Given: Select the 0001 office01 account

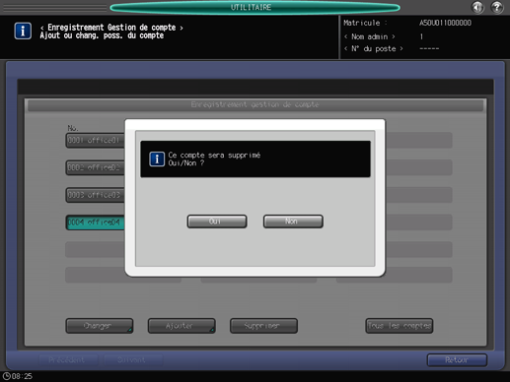Looking at the screenshot, I should tap(95, 140).
